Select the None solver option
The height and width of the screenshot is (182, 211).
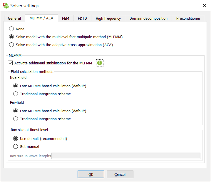11,29
